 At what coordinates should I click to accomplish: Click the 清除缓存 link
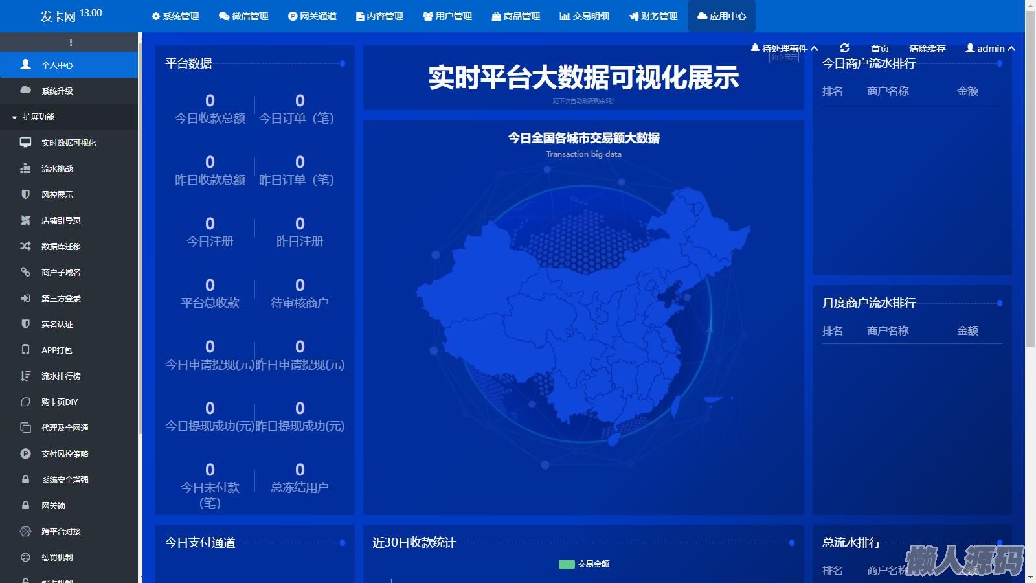pos(927,49)
